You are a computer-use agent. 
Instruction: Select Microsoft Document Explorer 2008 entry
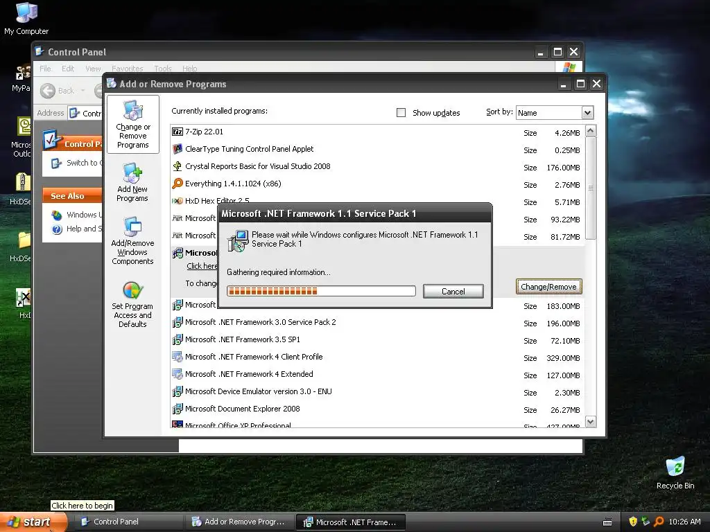[377, 409]
